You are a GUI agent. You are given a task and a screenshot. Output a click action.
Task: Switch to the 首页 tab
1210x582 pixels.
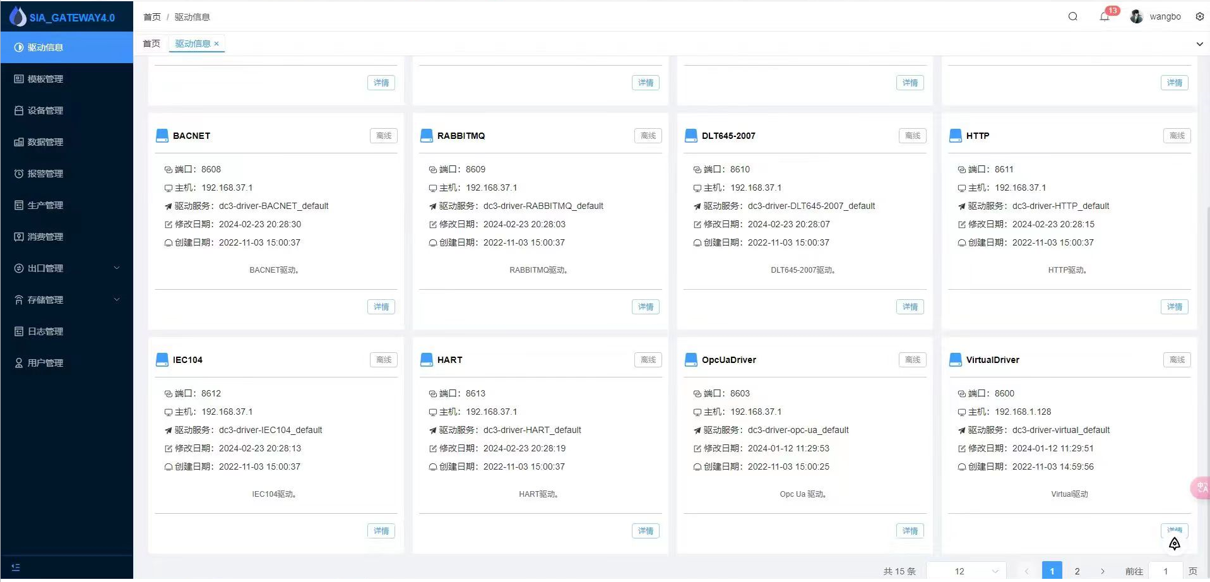pos(151,44)
